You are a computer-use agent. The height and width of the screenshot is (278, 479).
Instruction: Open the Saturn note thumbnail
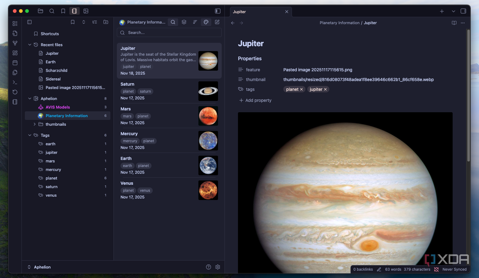click(208, 91)
